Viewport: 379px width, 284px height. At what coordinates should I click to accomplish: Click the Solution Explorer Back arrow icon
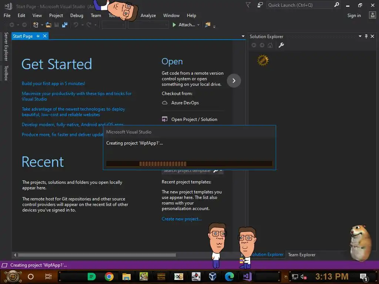[254, 45]
